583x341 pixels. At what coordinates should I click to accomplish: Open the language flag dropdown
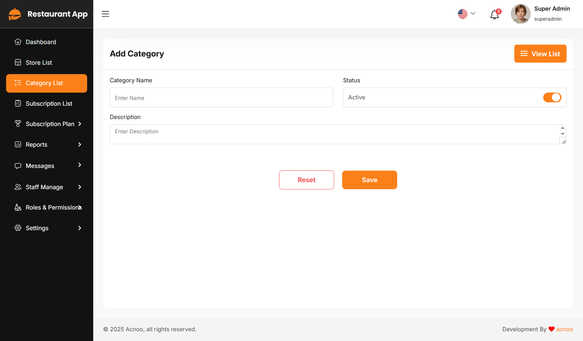(466, 14)
